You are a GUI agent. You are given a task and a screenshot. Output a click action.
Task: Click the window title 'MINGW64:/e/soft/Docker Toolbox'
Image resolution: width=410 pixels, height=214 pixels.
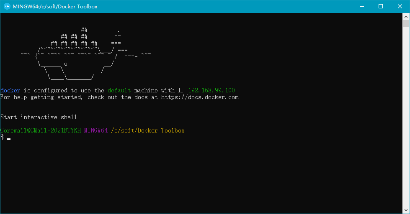click(55, 7)
